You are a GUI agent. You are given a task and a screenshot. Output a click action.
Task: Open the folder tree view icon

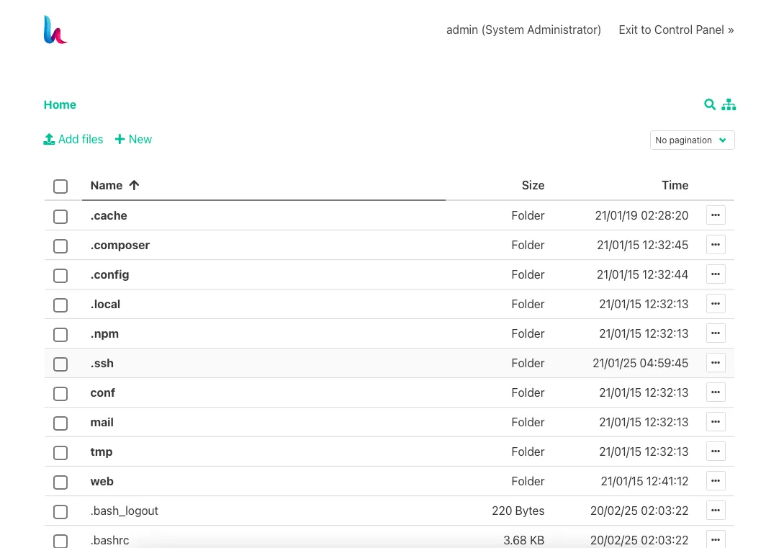[x=729, y=104]
